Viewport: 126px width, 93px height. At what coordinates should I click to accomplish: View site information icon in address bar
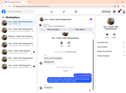(x=14, y=6)
